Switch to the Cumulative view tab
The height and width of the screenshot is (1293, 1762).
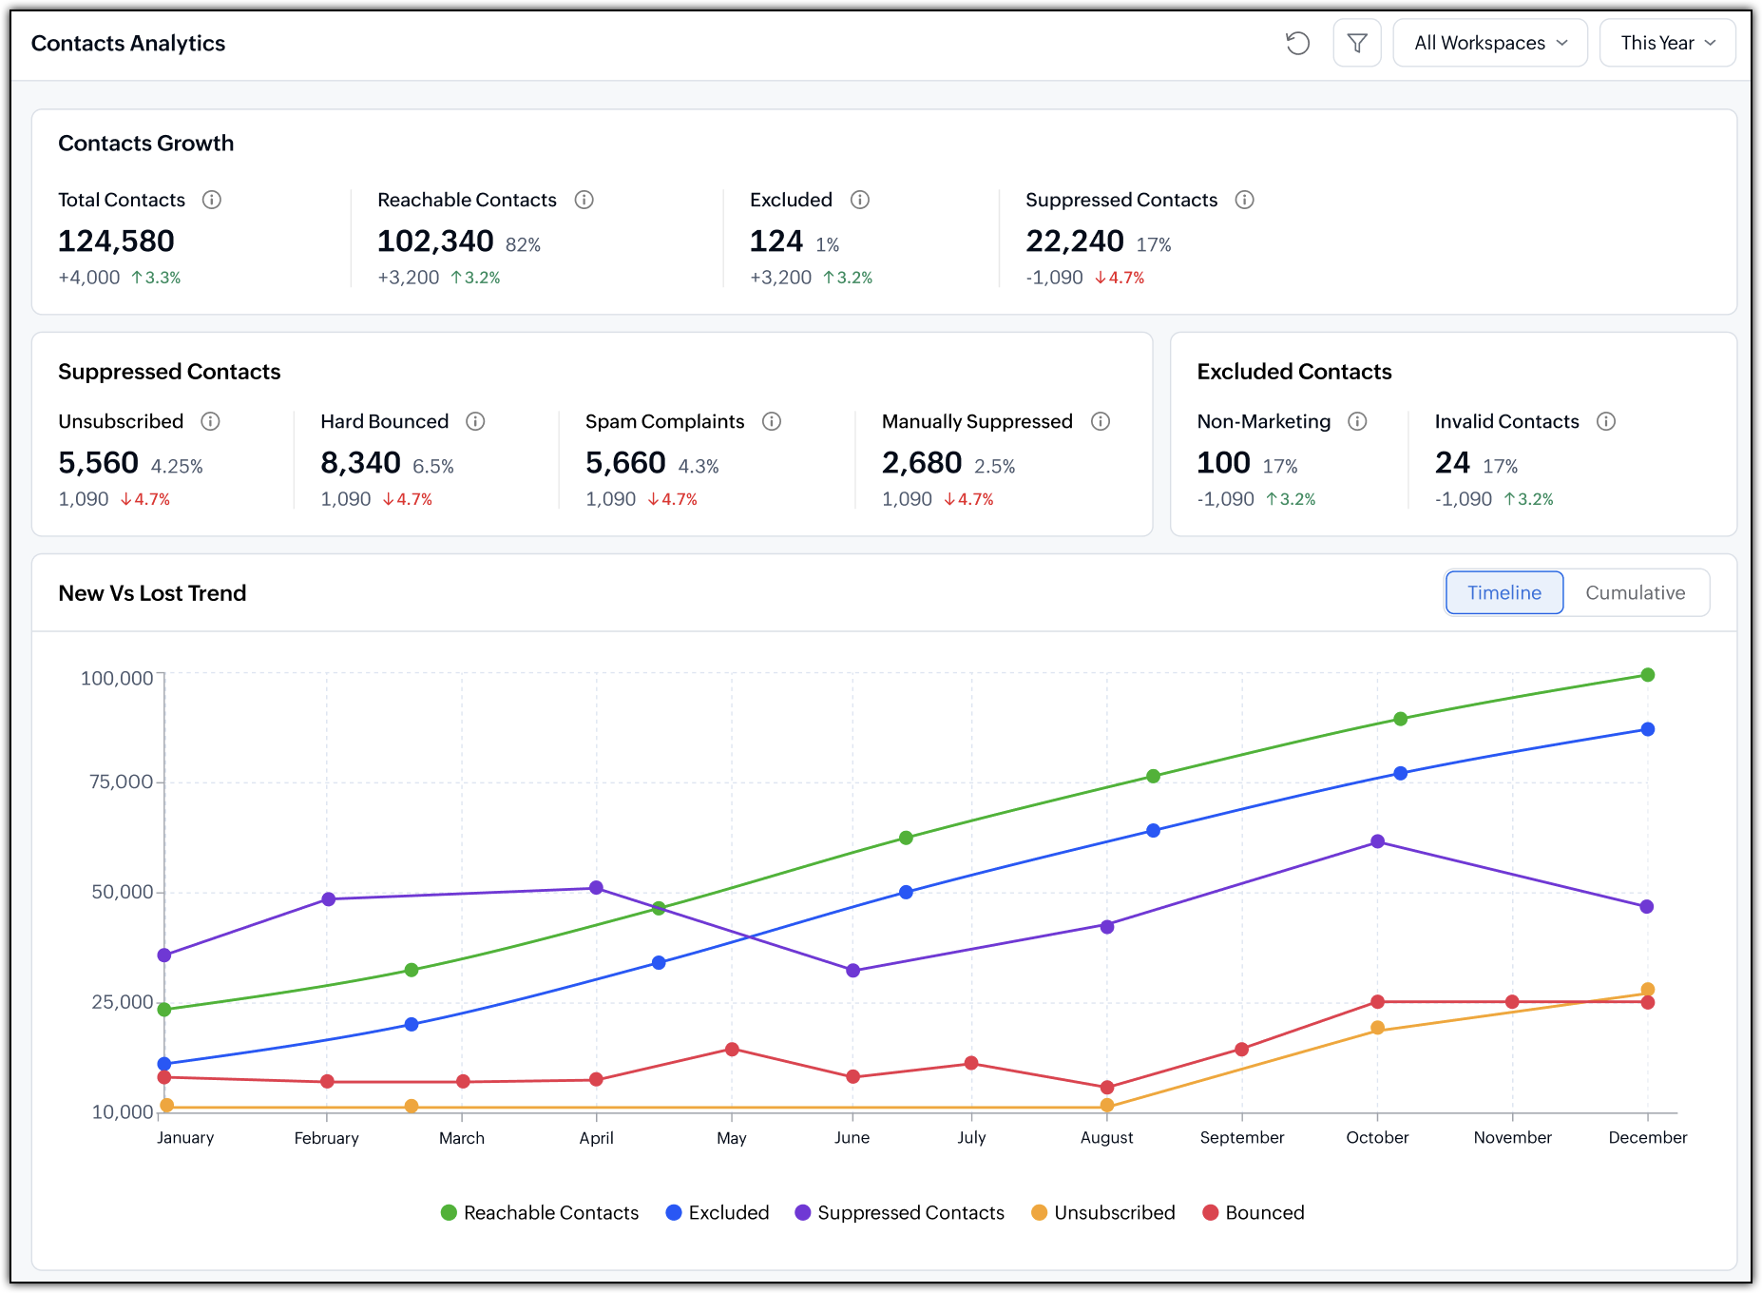point(1636,592)
